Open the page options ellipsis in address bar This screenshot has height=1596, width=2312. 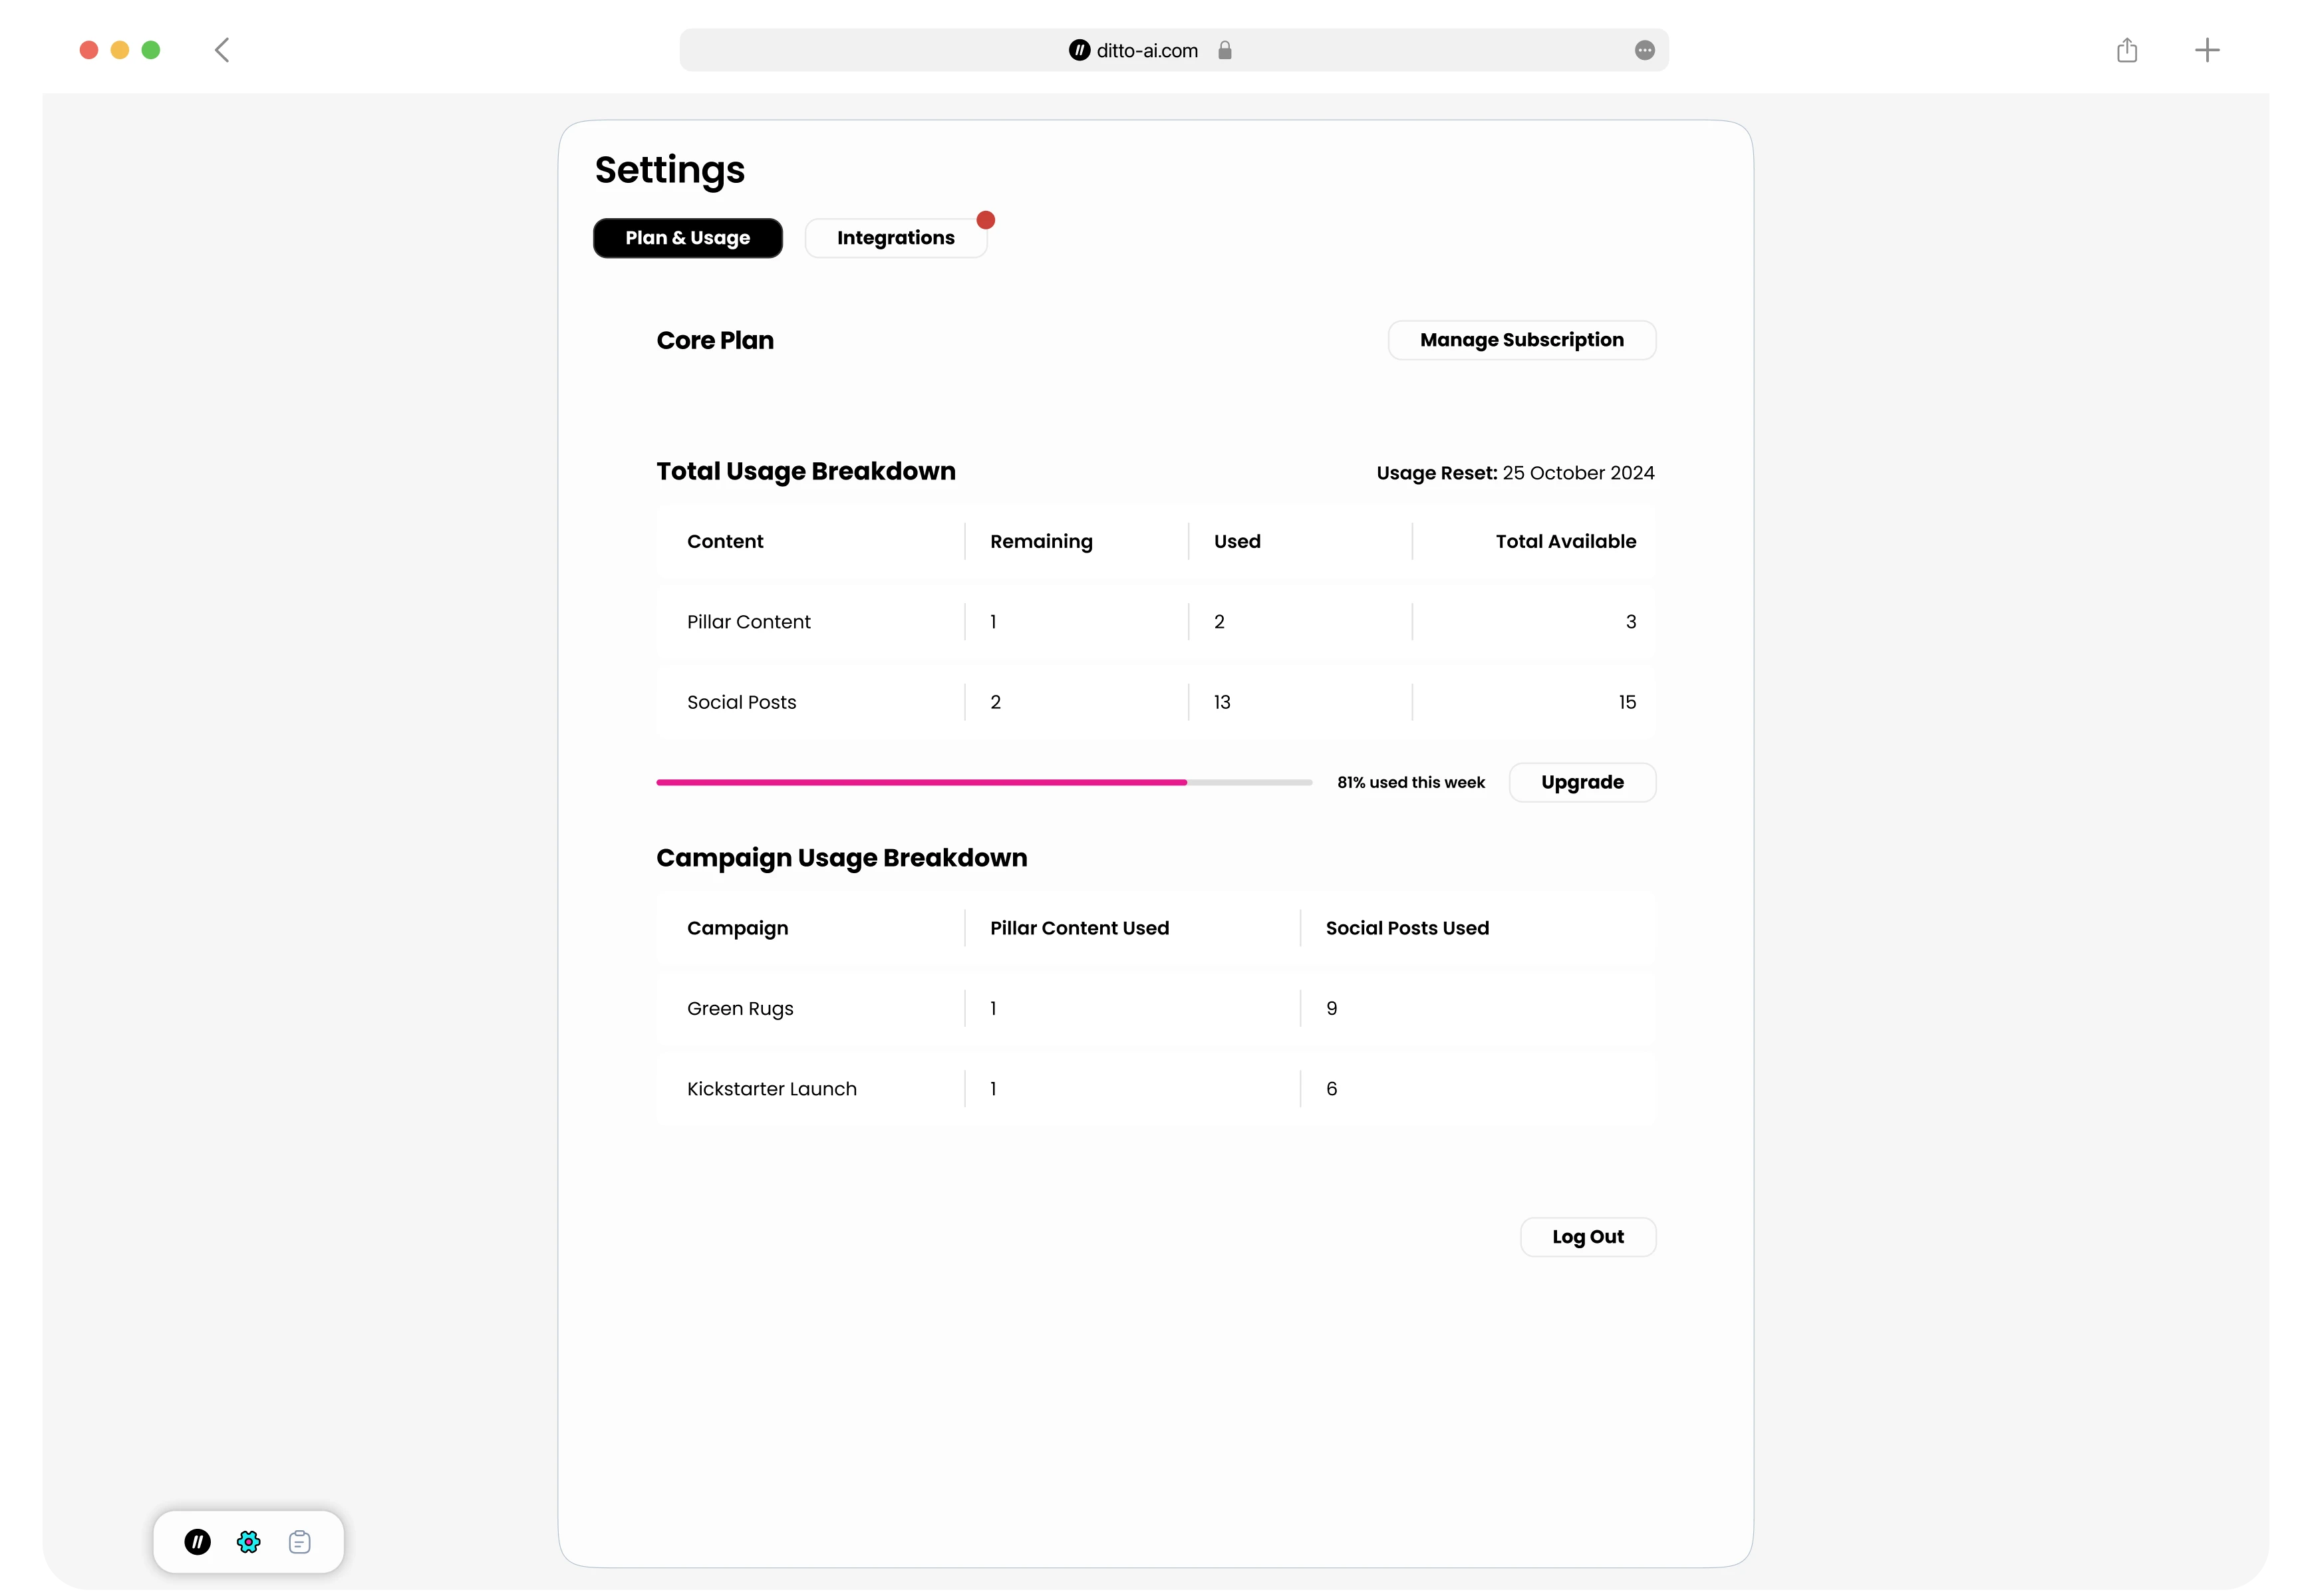(x=1644, y=50)
